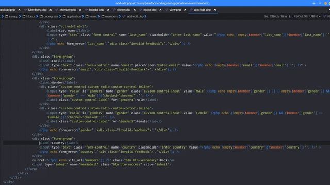Viewport: 330px width, 185px height.
Task: Click the window title bar text
Action: tap(162, 3)
